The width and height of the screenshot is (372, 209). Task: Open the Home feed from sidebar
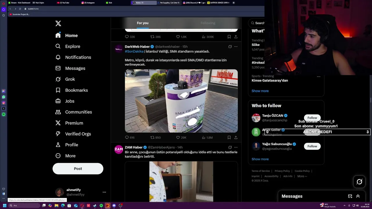point(67,35)
